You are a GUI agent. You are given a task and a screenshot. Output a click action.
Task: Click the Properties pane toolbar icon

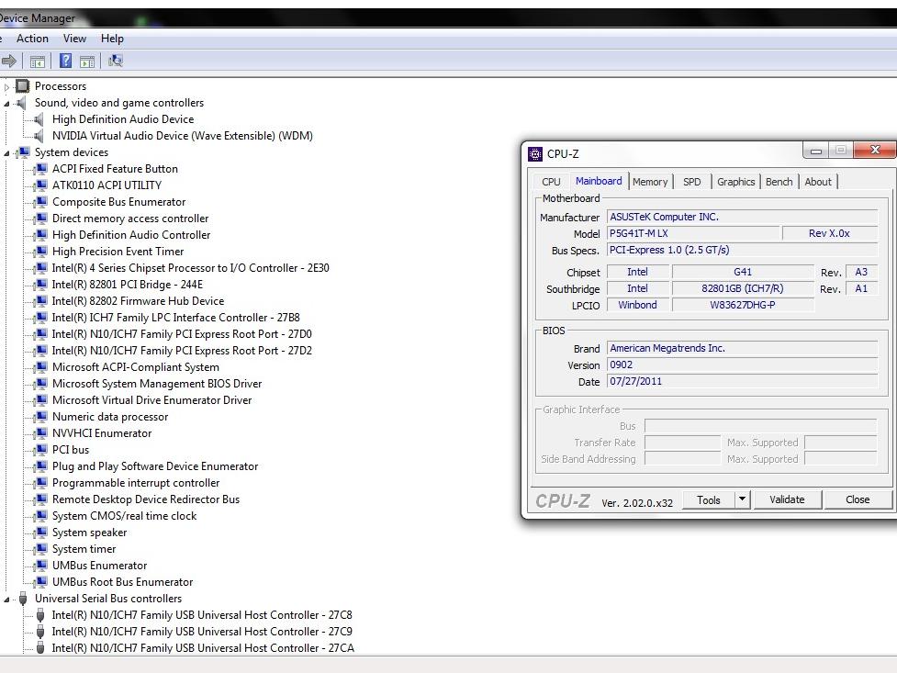87,62
